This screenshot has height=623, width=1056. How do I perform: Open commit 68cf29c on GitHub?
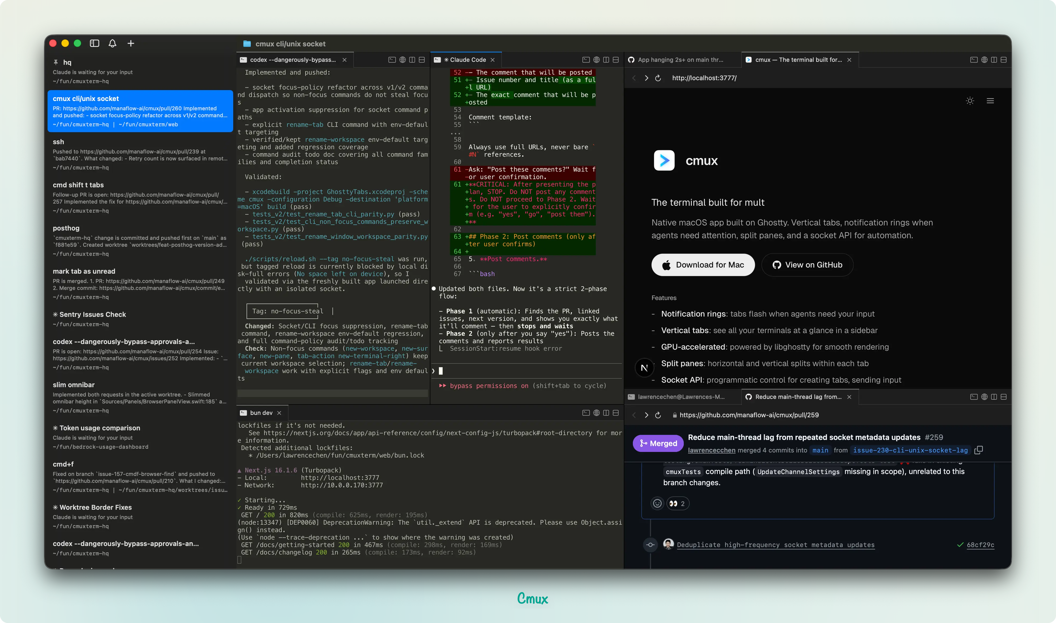(981, 544)
